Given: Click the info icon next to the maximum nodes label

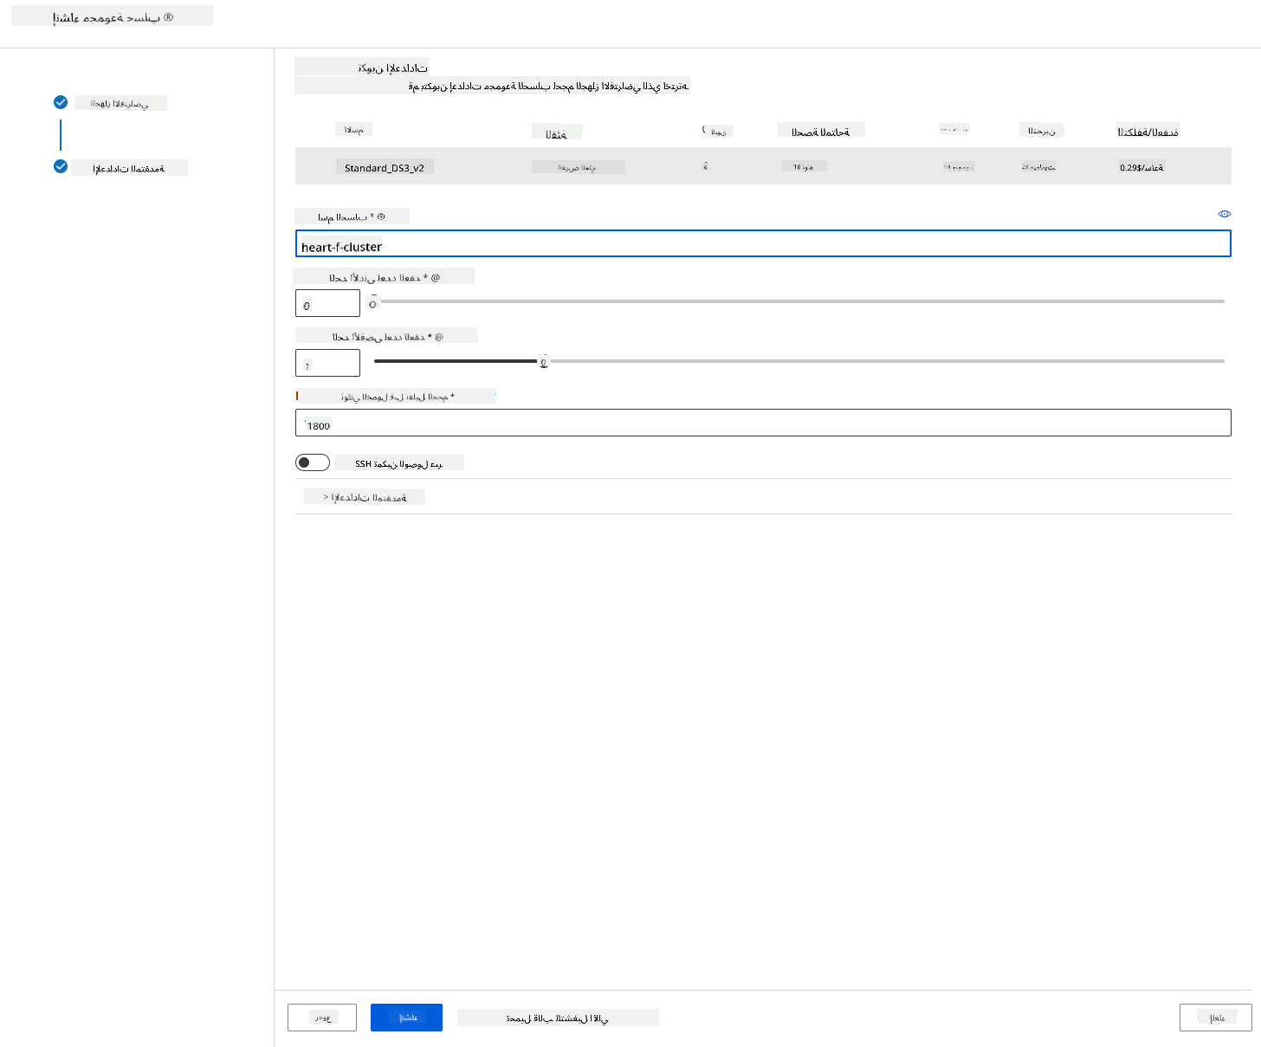Looking at the screenshot, I should click(x=438, y=336).
